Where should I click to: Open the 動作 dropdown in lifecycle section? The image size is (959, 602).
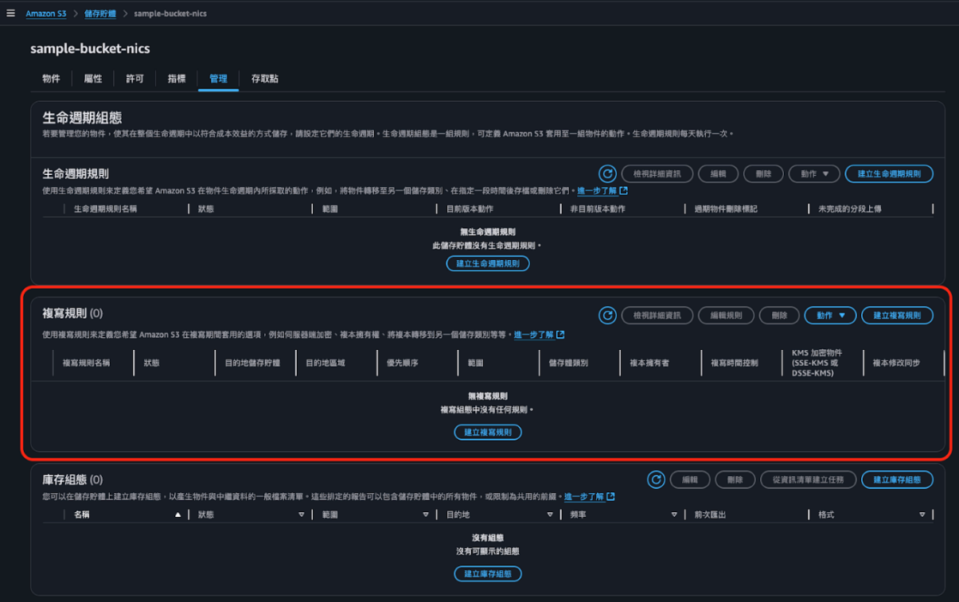click(813, 173)
